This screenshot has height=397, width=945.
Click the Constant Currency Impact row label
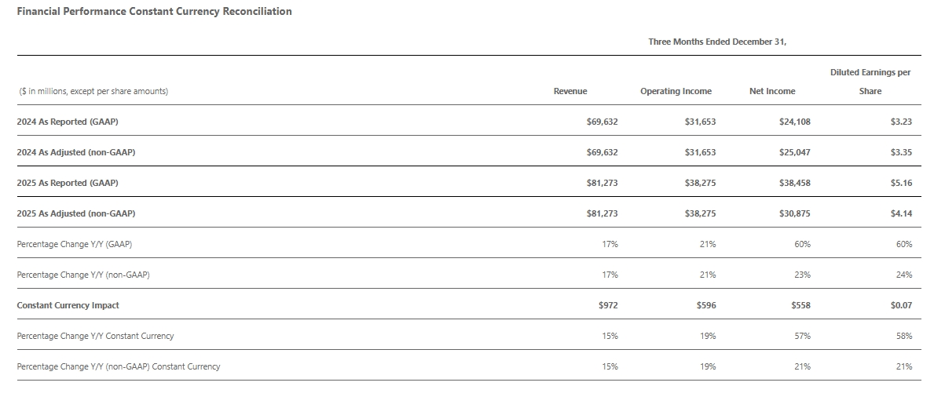click(x=68, y=305)
